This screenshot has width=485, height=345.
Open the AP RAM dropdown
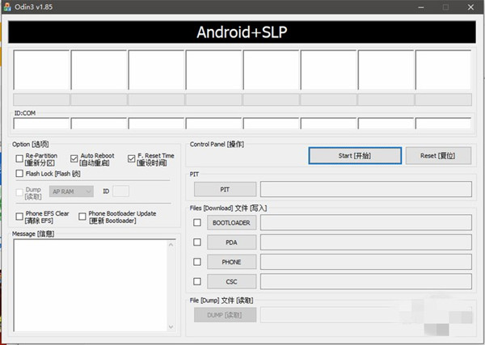(71, 191)
